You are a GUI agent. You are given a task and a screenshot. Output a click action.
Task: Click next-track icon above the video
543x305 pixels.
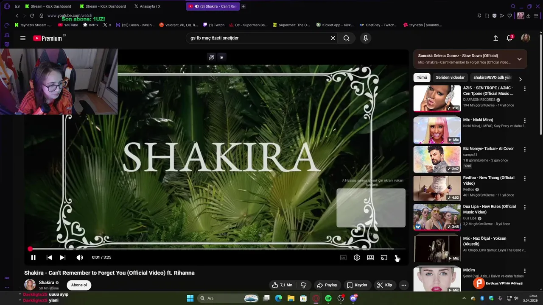tap(221, 58)
